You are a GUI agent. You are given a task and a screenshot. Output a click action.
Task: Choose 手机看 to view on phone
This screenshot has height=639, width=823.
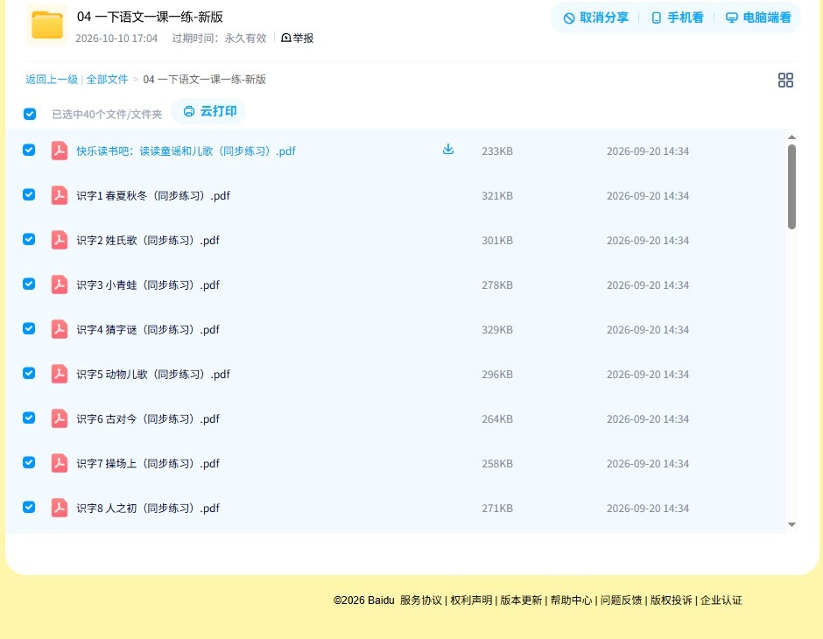pos(677,18)
